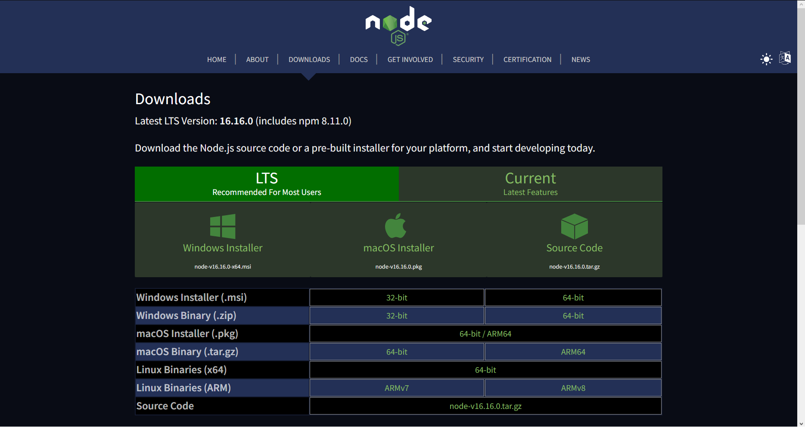Click the Source Code table row label
The height and width of the screenshot is (427, 805).
point(165,406)
